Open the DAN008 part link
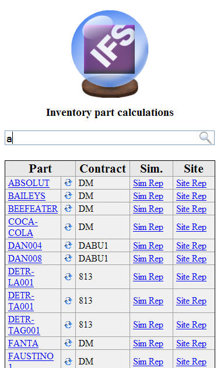Image resolution: width=217 pixels, height=368 pixels. tap(25, 259)
